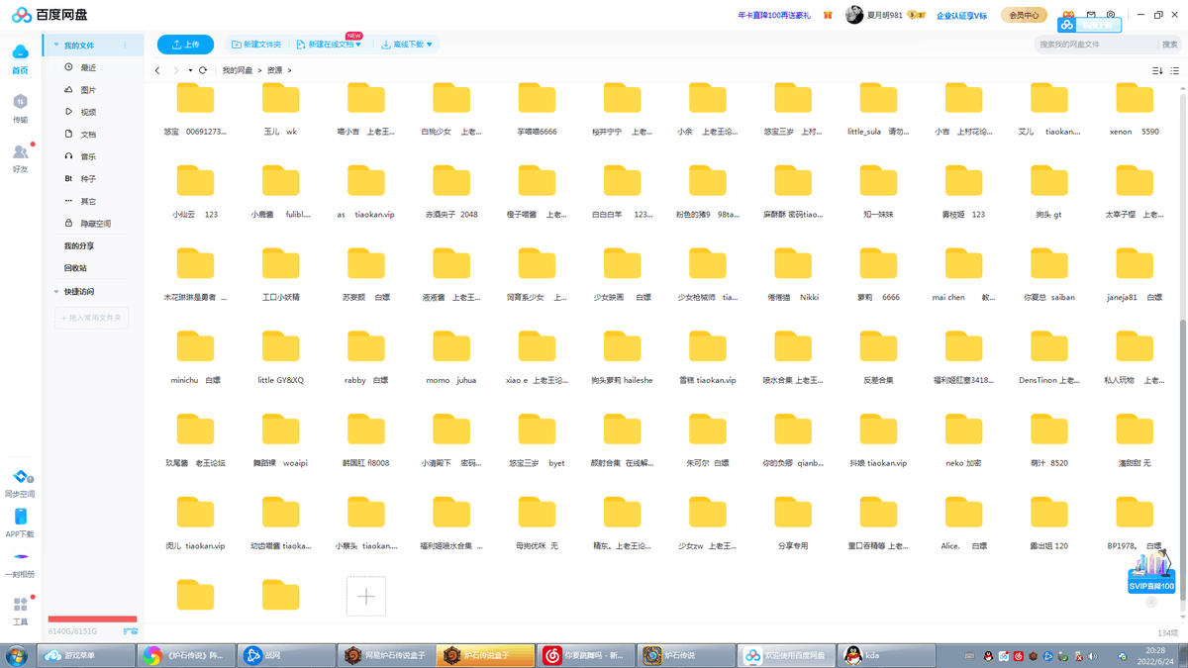
Task: Open folder little GY&XQ
Action: pos(280,347)
